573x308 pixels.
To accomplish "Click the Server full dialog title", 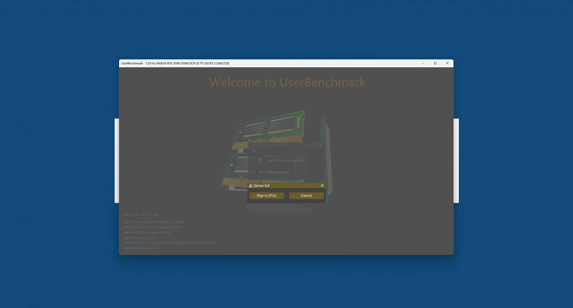I will click(x=261, y=186).
